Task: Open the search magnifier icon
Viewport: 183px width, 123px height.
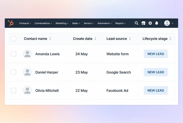Action: 136,23
